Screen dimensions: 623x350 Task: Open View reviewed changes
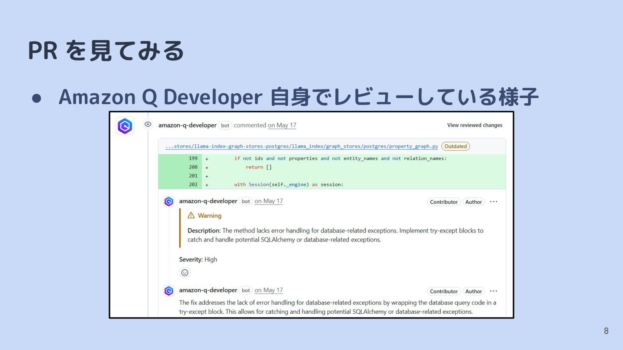point(475,125)
